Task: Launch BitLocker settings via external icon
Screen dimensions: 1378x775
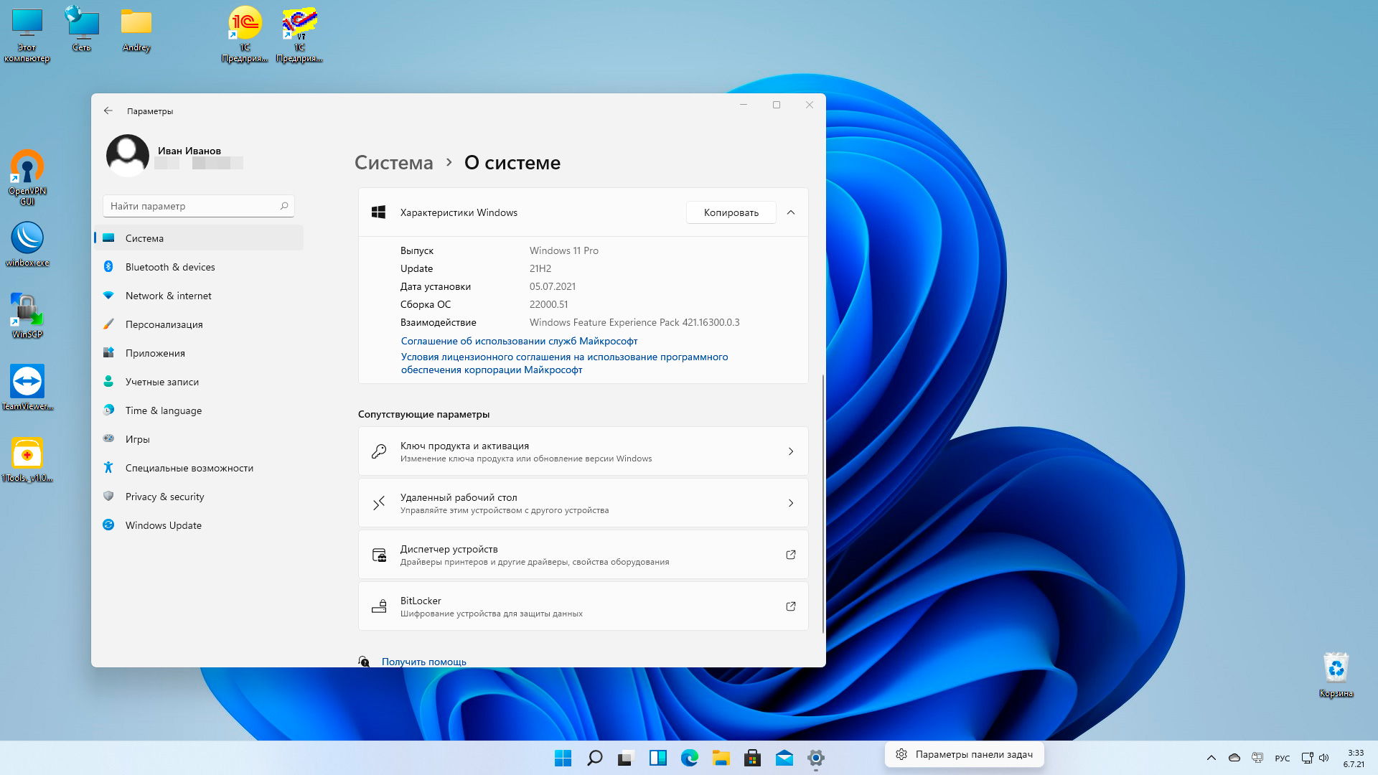Action: (790, 606)
